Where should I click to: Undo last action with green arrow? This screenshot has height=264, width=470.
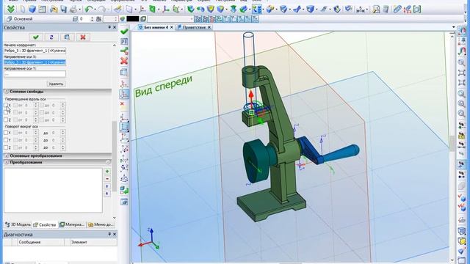tap(88, 10)
